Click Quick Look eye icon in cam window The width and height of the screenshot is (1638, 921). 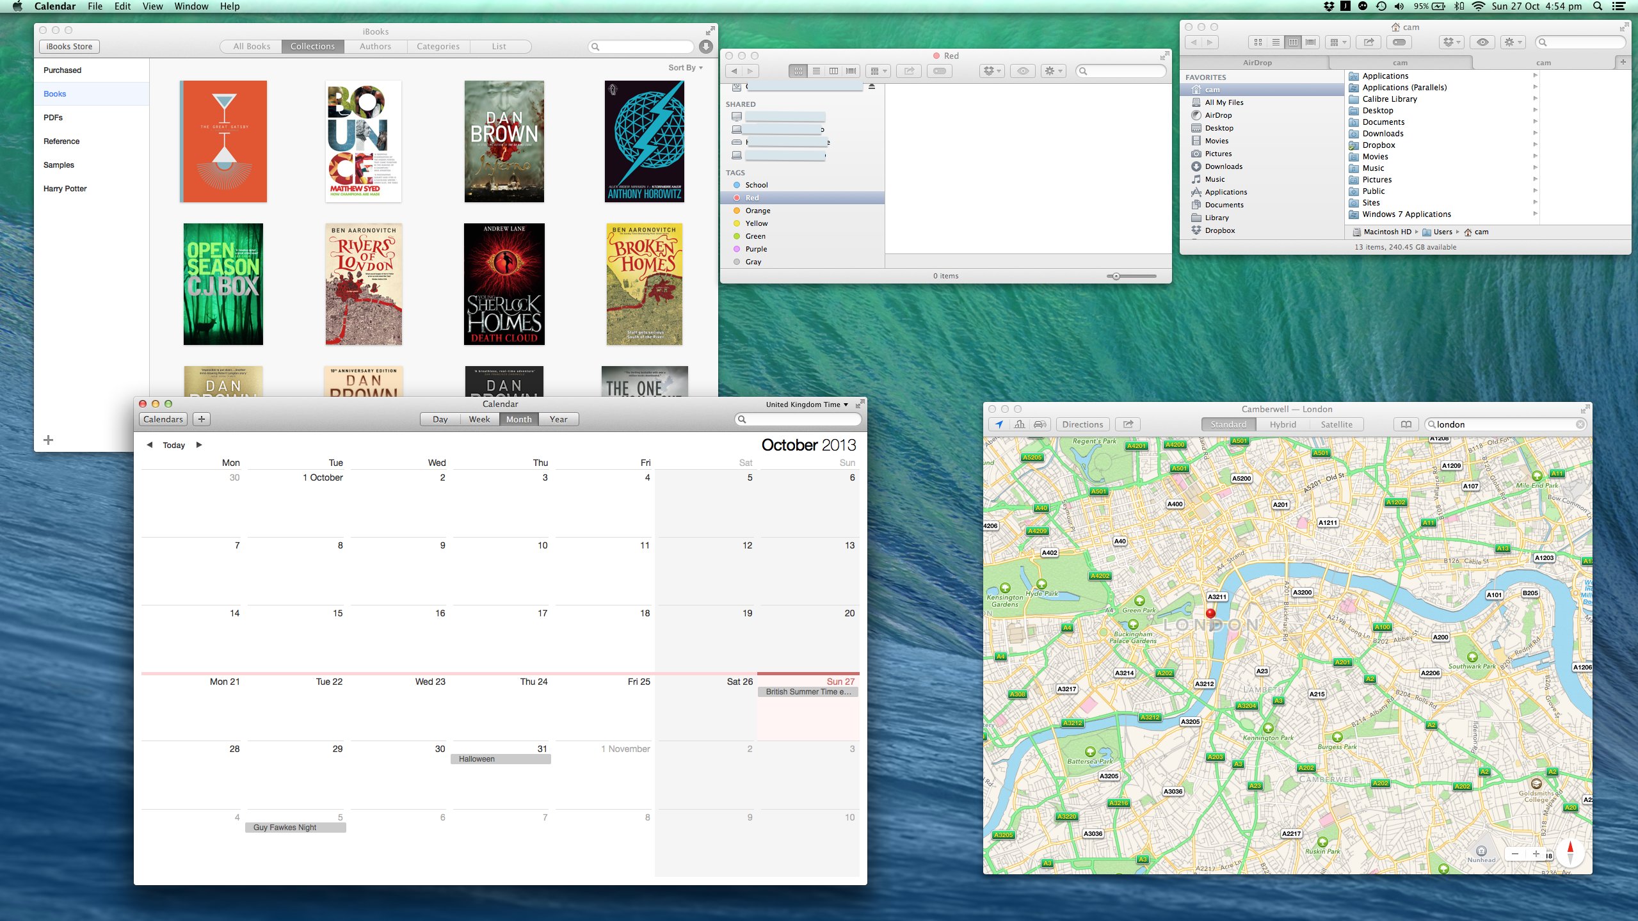(1482, 42)
